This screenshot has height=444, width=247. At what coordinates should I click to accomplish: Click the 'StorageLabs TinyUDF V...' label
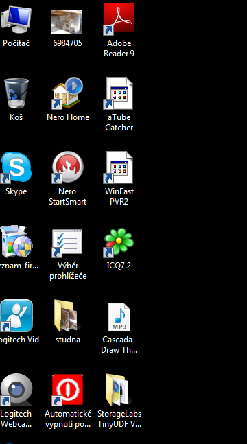point(119,419)
